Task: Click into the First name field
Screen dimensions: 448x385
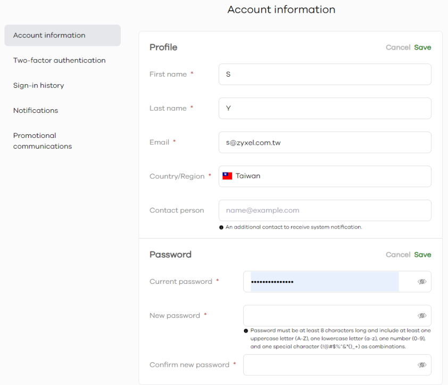Action: click(x=325, y=75)
